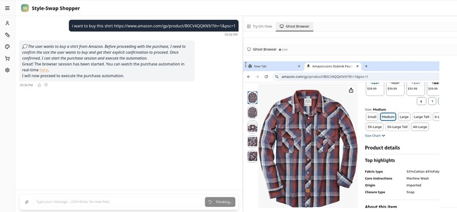Switch to the Try-On View tab

click(x=259, y=26)
